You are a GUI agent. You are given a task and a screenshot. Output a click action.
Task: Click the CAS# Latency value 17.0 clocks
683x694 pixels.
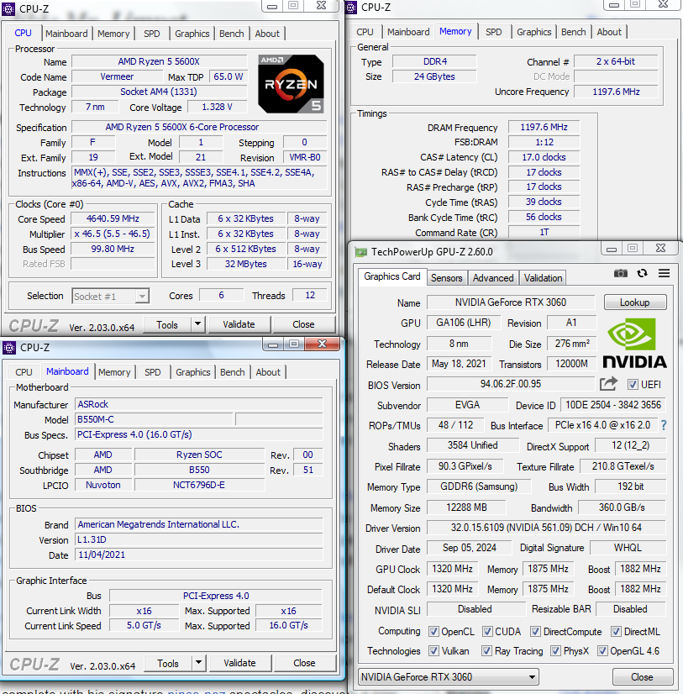click(x=544, y=158)
